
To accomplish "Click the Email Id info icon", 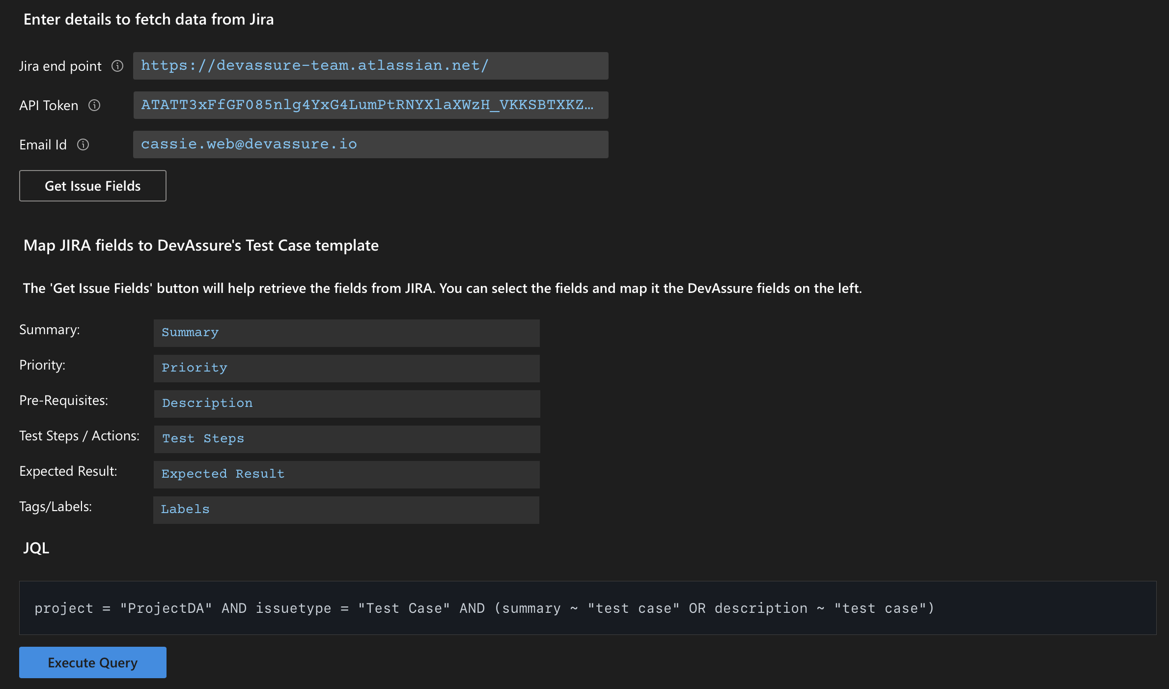I will pyautogui.click(x=82, y=144).
